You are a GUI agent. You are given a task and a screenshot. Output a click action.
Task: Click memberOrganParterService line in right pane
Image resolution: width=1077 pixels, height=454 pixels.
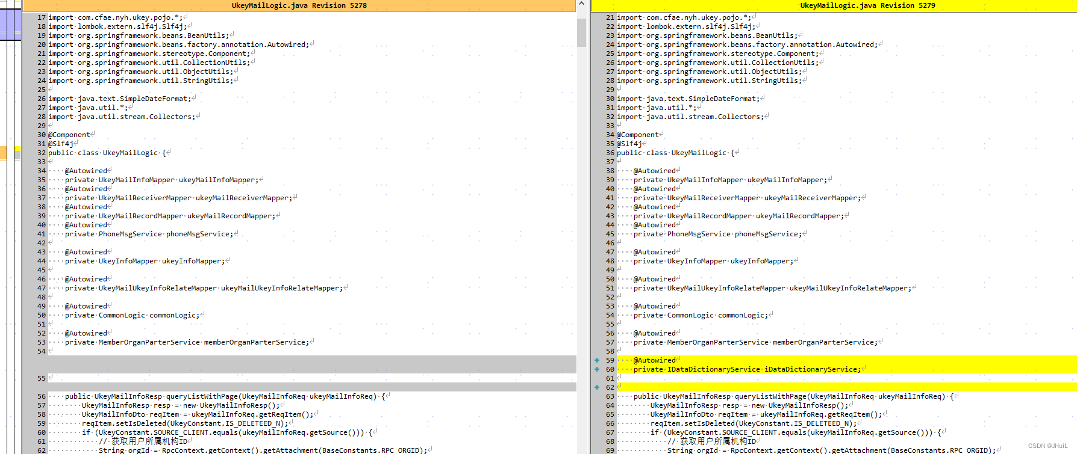pos(756,342)
